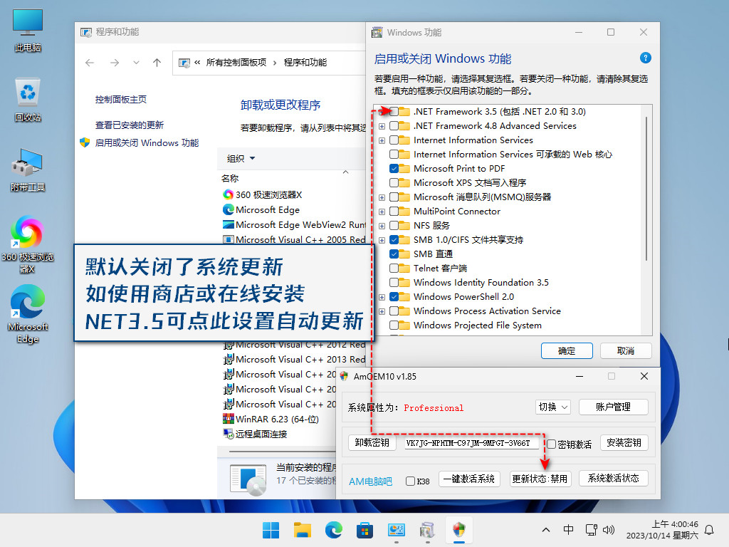Uncheck Microsoft Print to PDF
Screen dimensions: 729x547
(x=394, y=168)
